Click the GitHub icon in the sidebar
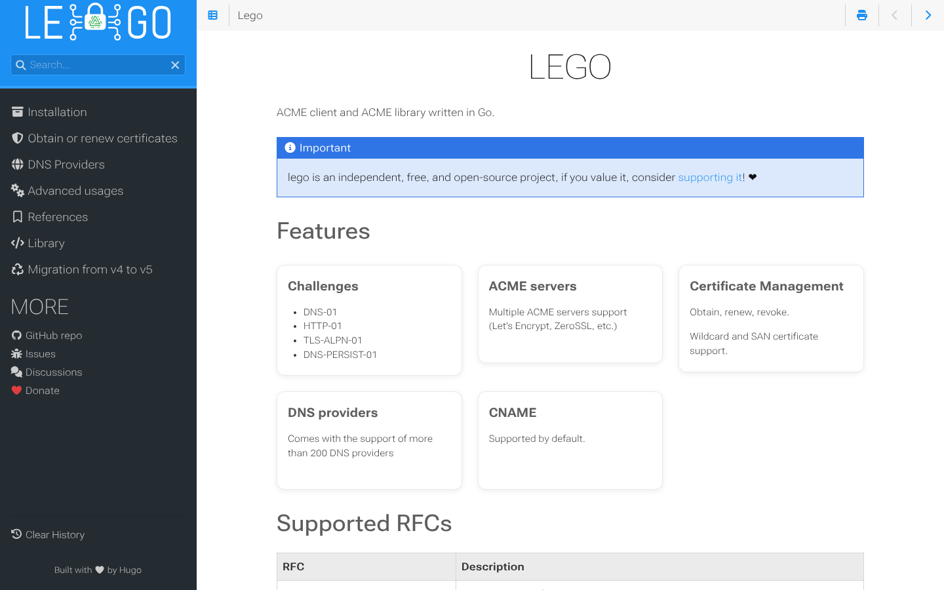Screen dimensions: 944x590 17,336
